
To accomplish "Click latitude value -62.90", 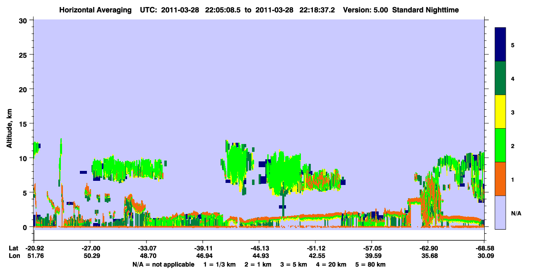I will (428, 248).
